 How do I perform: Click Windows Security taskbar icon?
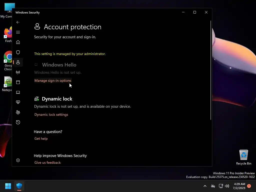pos(19,186)
